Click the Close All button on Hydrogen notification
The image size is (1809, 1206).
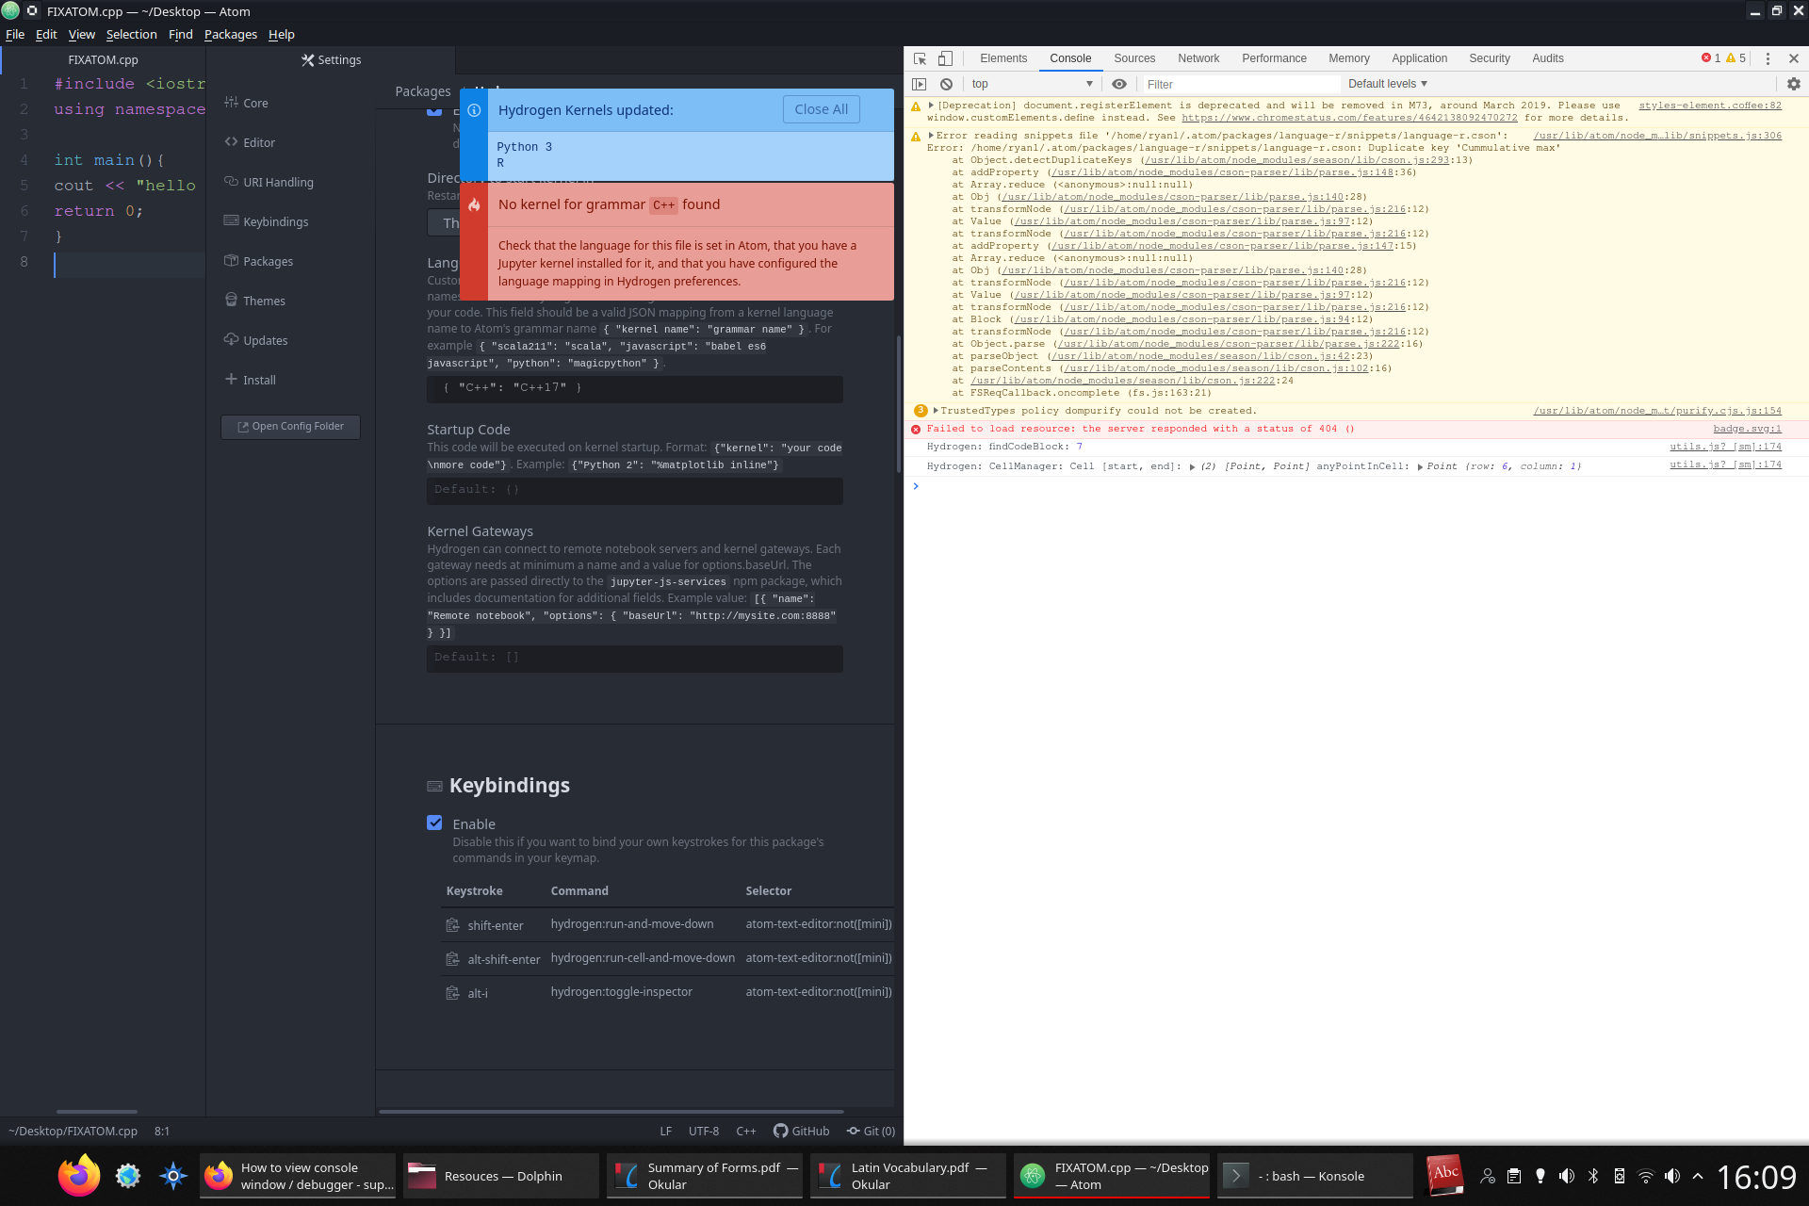point(821,108)
